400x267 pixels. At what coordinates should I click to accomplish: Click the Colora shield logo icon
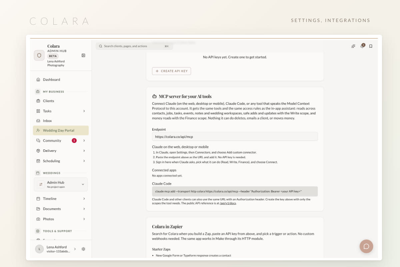(39, 55)
